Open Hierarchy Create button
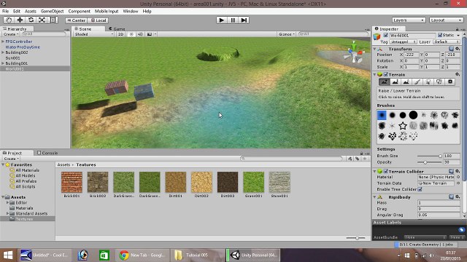The width and height of the screenshot is (467, 262). click(x=11, y=34)
